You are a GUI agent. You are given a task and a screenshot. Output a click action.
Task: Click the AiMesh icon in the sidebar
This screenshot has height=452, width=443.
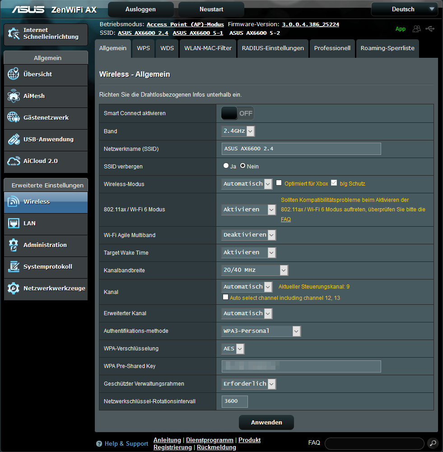click(x=14, y=96)
